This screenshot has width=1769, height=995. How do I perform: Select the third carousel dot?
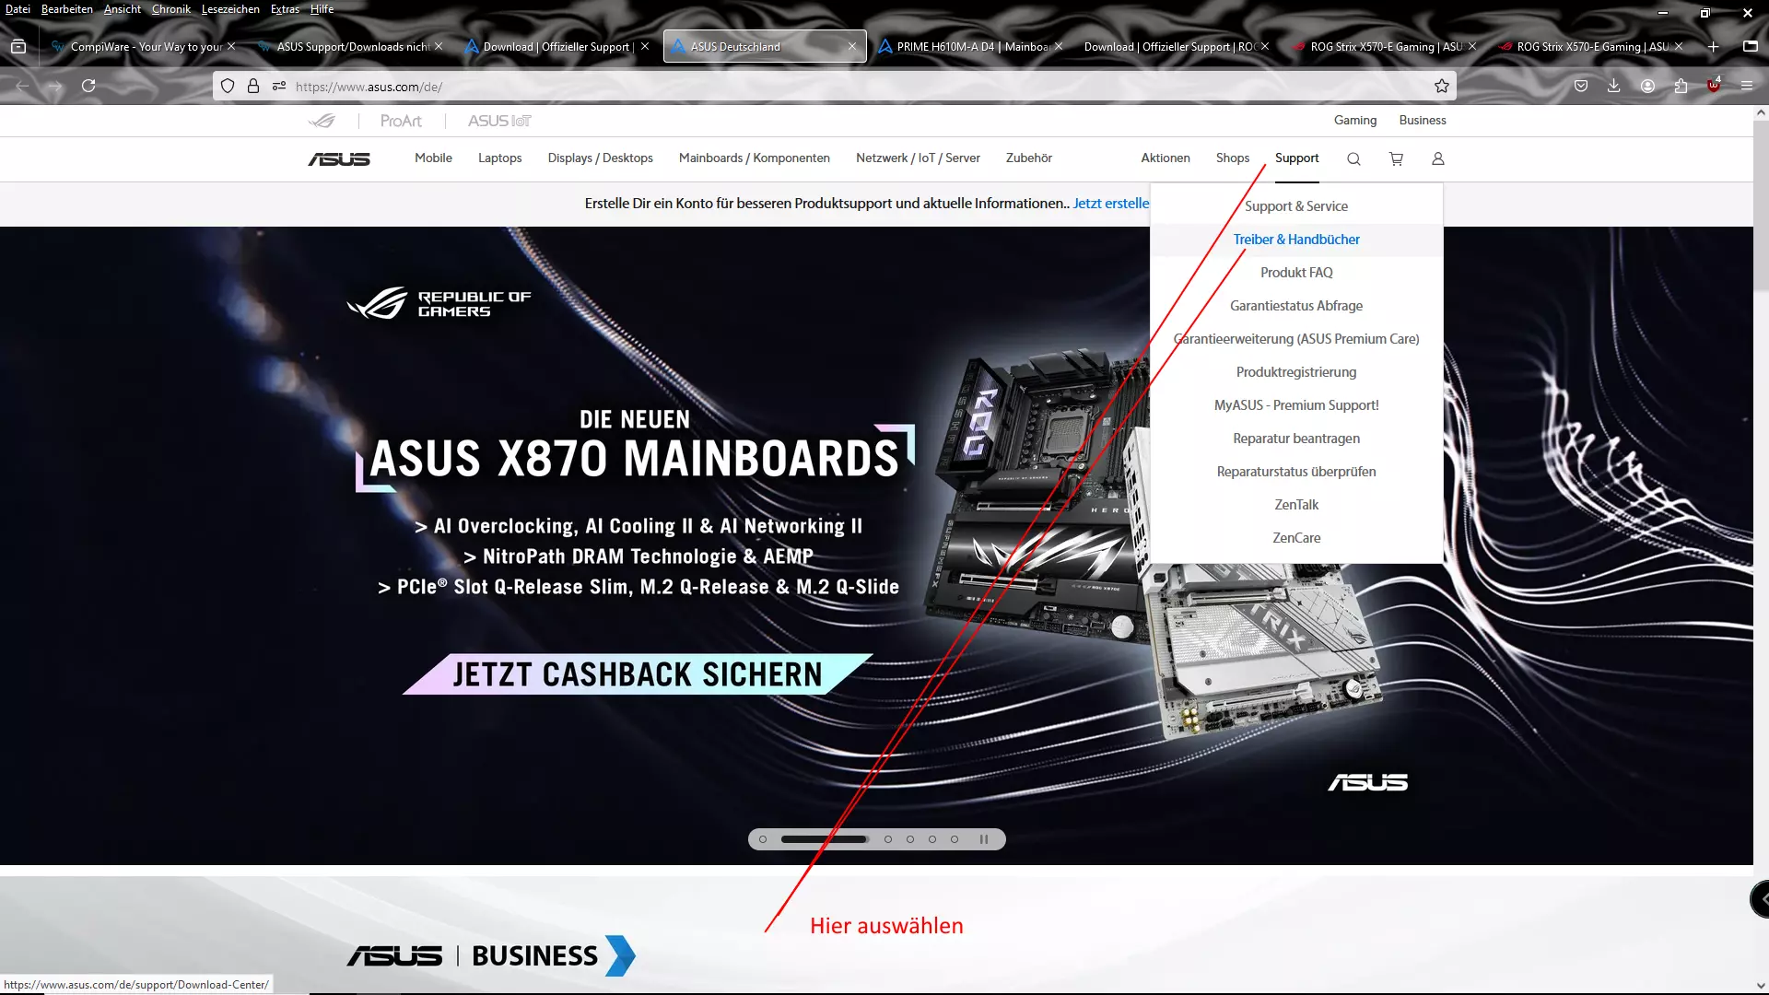coord(888,839)
